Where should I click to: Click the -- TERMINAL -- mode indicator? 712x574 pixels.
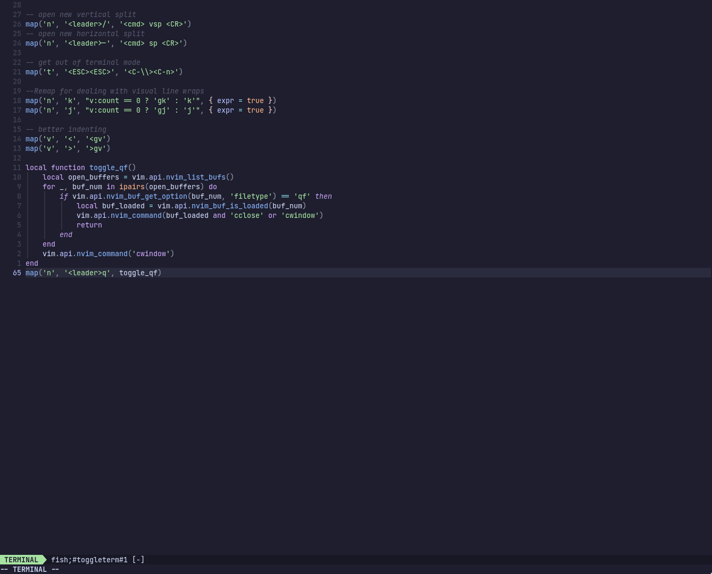coord(29,569)
